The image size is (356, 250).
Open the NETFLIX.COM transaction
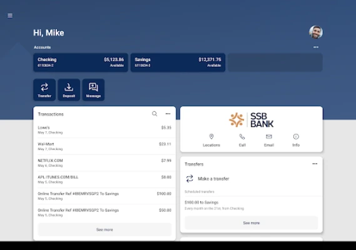(x=104, y=163)
